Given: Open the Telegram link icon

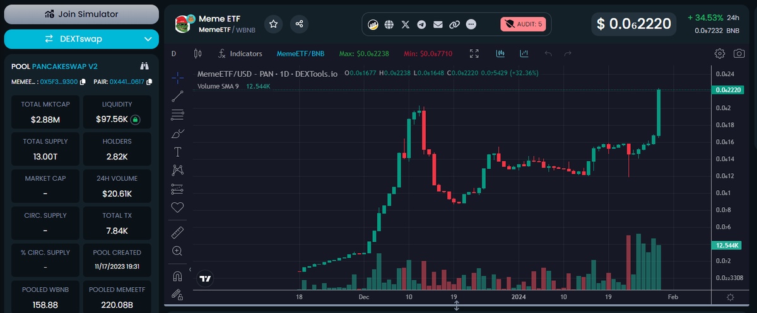Looking at the screenshot, I should click(x=421, y=25).
